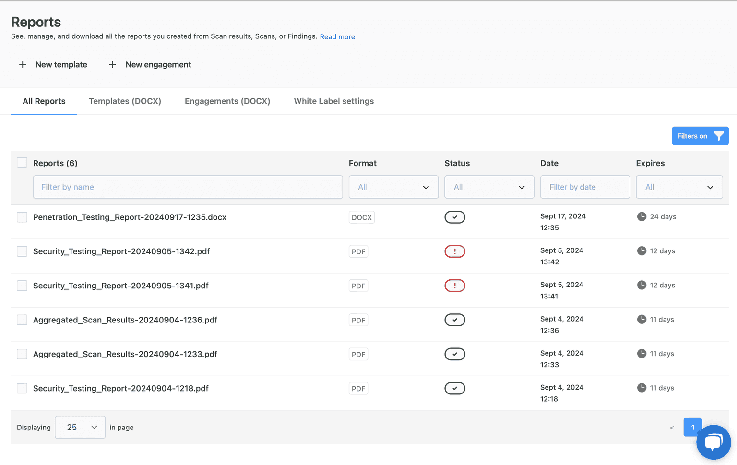The image size is (737, 465).
Task: Select all reports with header checkbox
Action: click(x=22, y=163)
